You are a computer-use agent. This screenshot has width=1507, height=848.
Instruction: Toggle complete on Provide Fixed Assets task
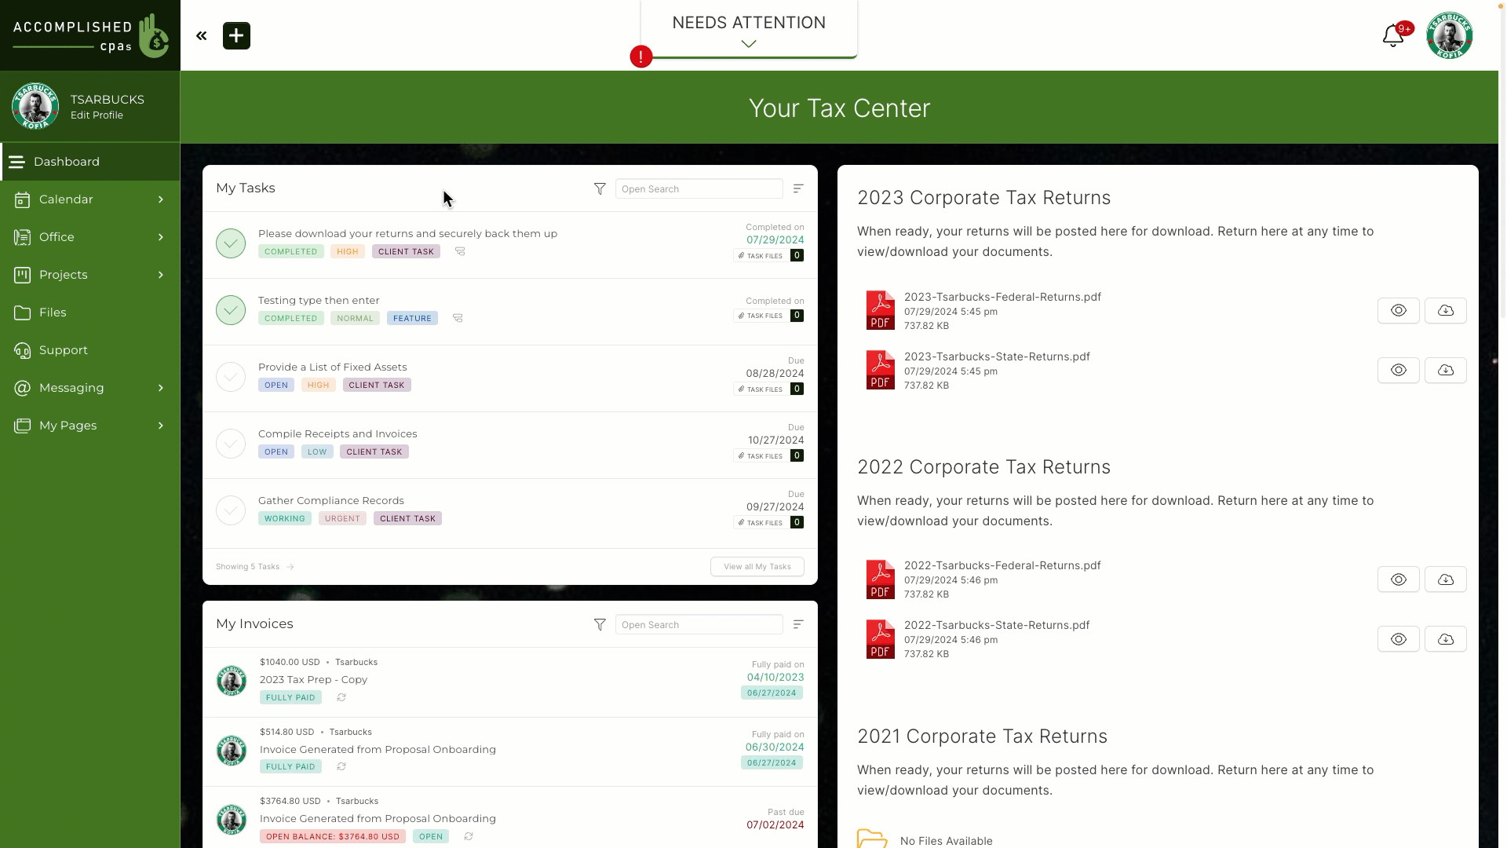point(230,376)
